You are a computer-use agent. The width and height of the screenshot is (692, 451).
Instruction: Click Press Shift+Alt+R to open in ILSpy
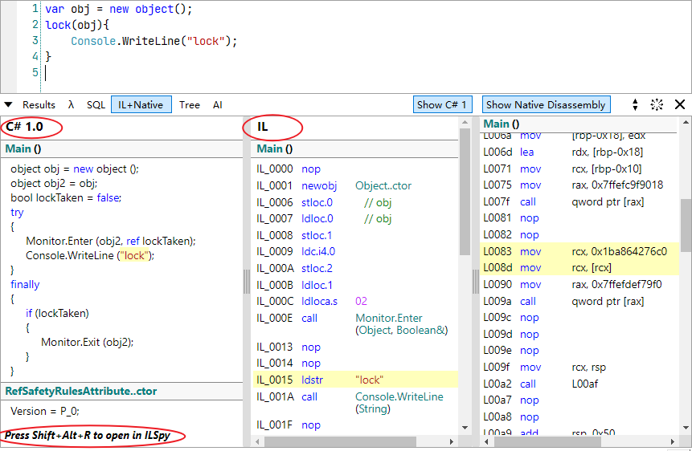click(x=88, y=436)
